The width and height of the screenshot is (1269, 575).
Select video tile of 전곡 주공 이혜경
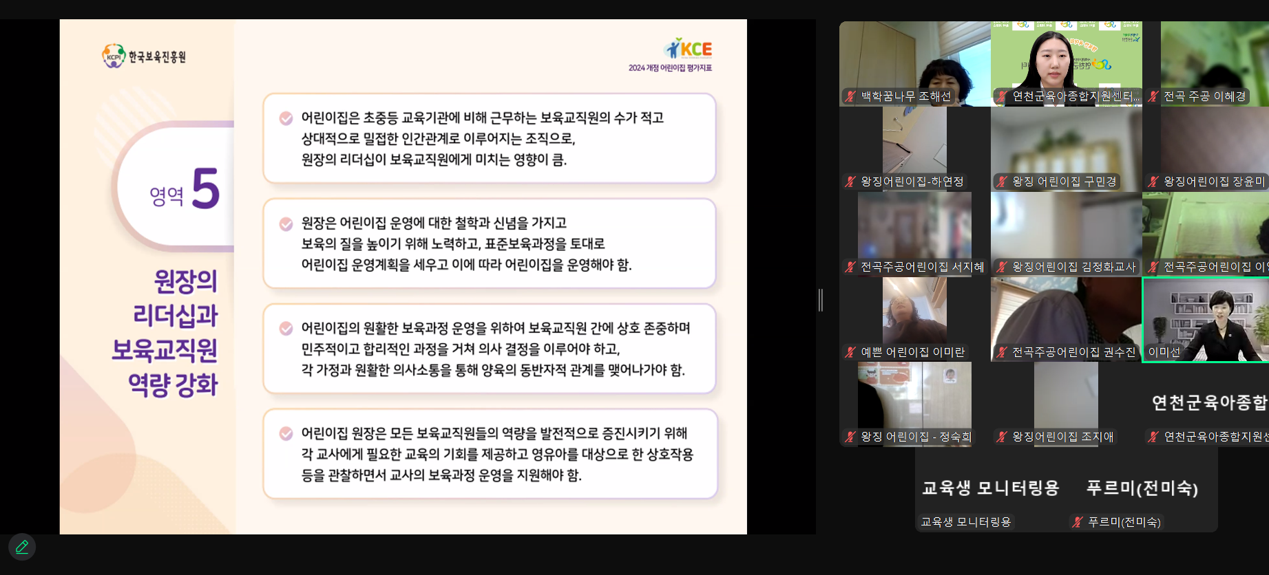tap(1206, 64)
